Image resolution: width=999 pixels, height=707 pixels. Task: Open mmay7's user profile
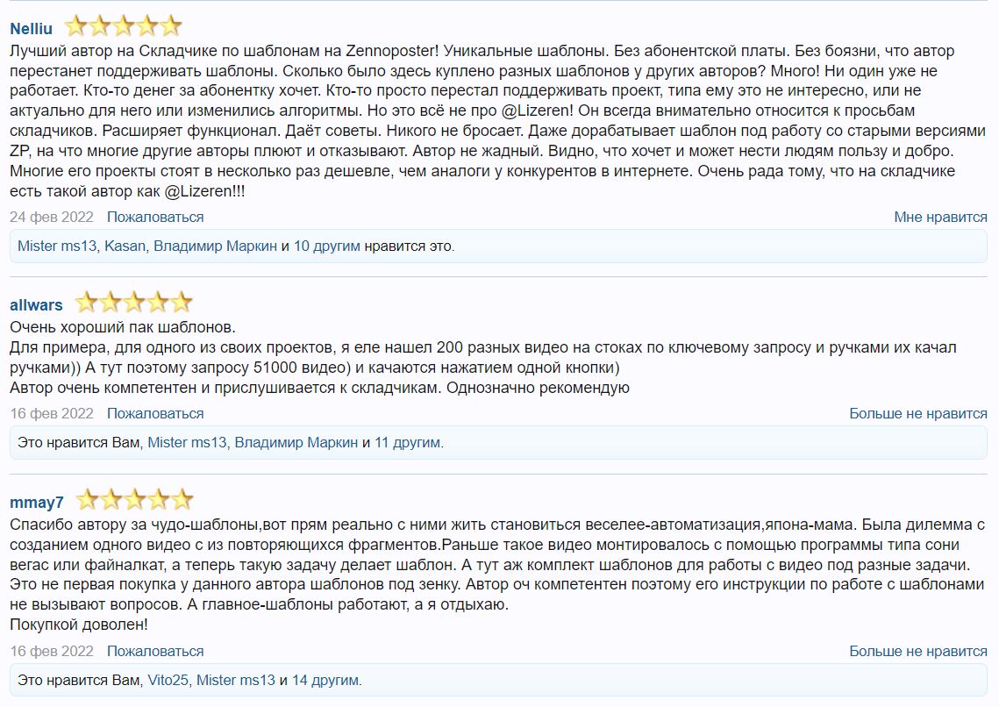[x=37, y=503]
